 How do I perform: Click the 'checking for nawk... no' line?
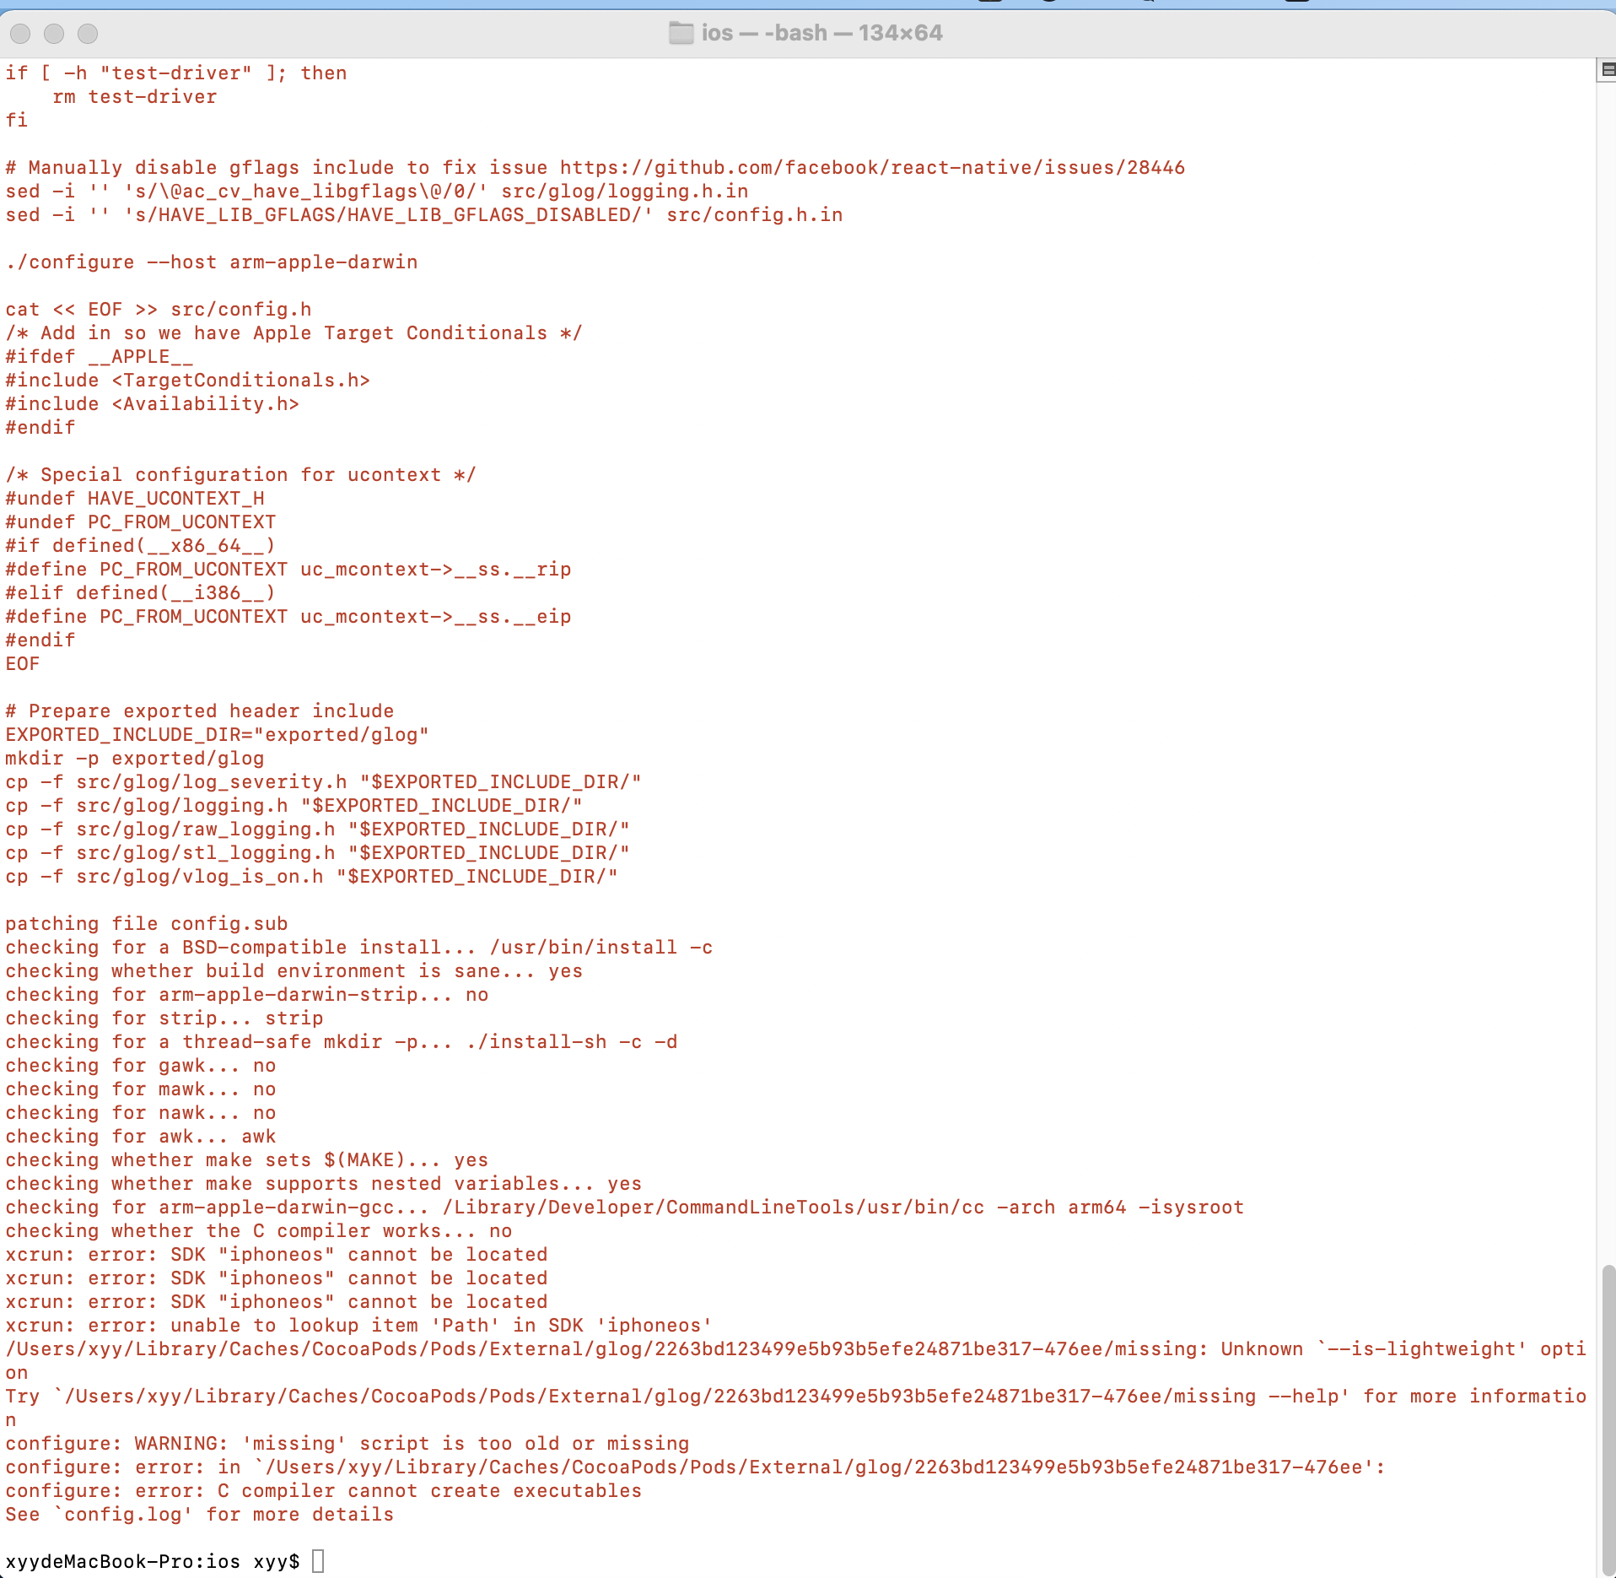tap(141, 1112)
